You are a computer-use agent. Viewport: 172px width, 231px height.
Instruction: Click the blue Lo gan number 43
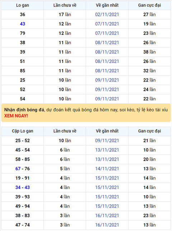[x=23, y=24]
